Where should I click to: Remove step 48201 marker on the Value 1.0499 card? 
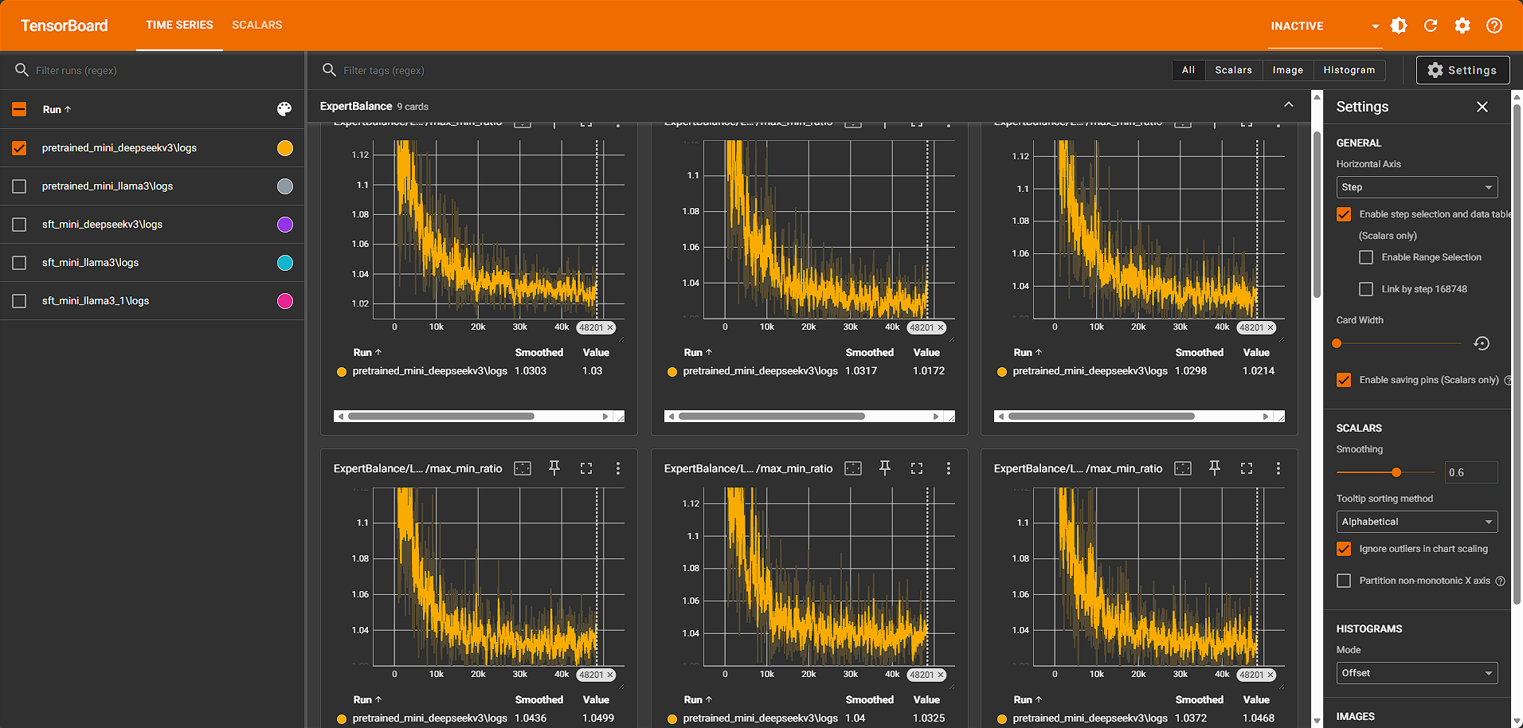pos(611,675)
